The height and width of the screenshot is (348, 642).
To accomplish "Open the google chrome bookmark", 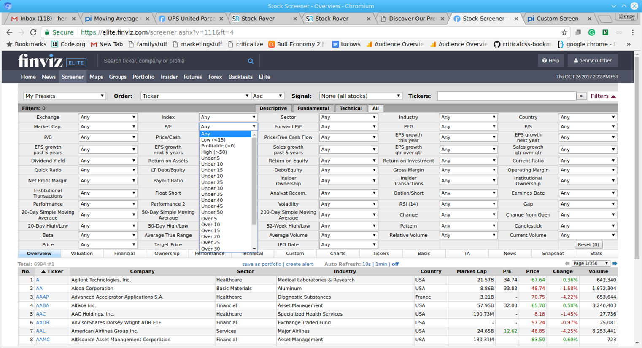I will point(587,44).
